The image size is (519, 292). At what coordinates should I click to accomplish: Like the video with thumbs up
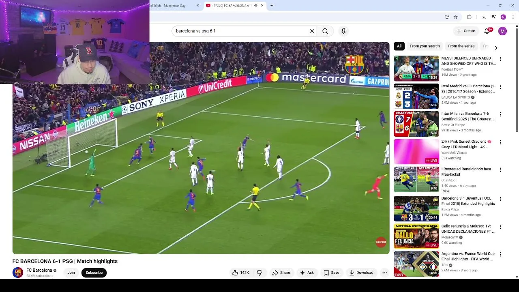click(x=240, y=273)
